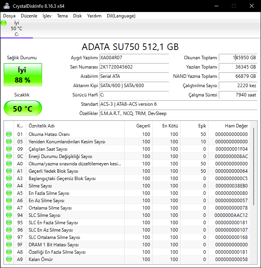Click the status icon for attribute A0
This screenshot has height=268, width=261.
click(9, 163)
